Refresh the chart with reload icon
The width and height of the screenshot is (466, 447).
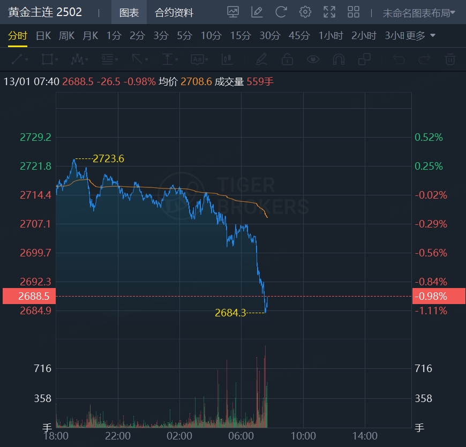click(281, 12)
